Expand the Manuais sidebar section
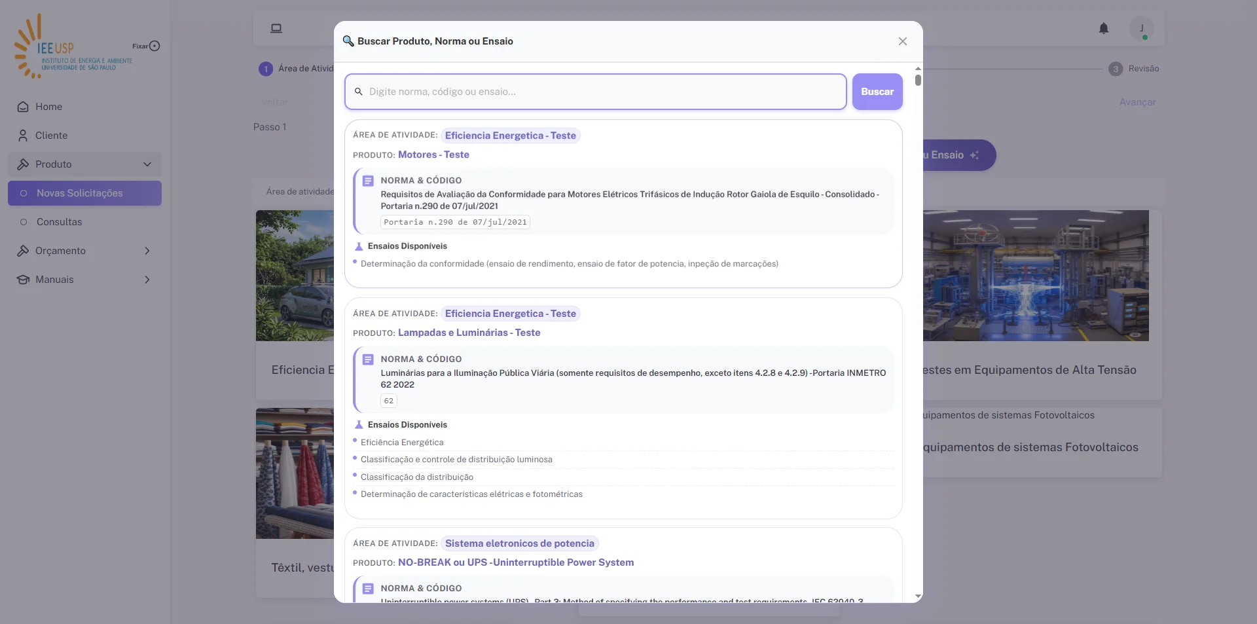 (84, 280)
